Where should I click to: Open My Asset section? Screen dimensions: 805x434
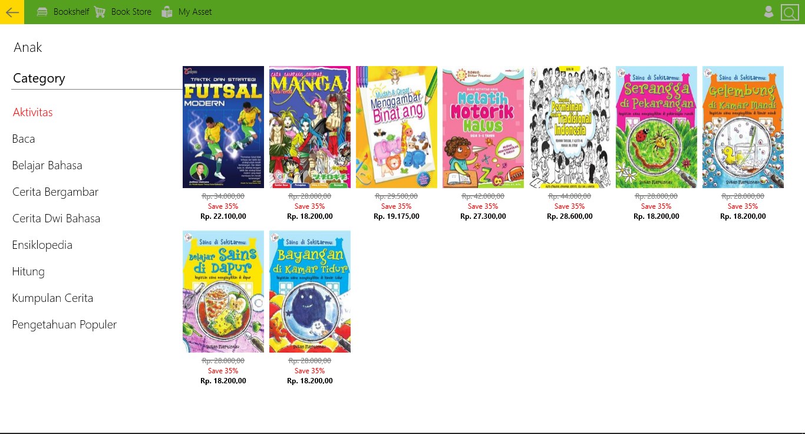click(195, 12)
